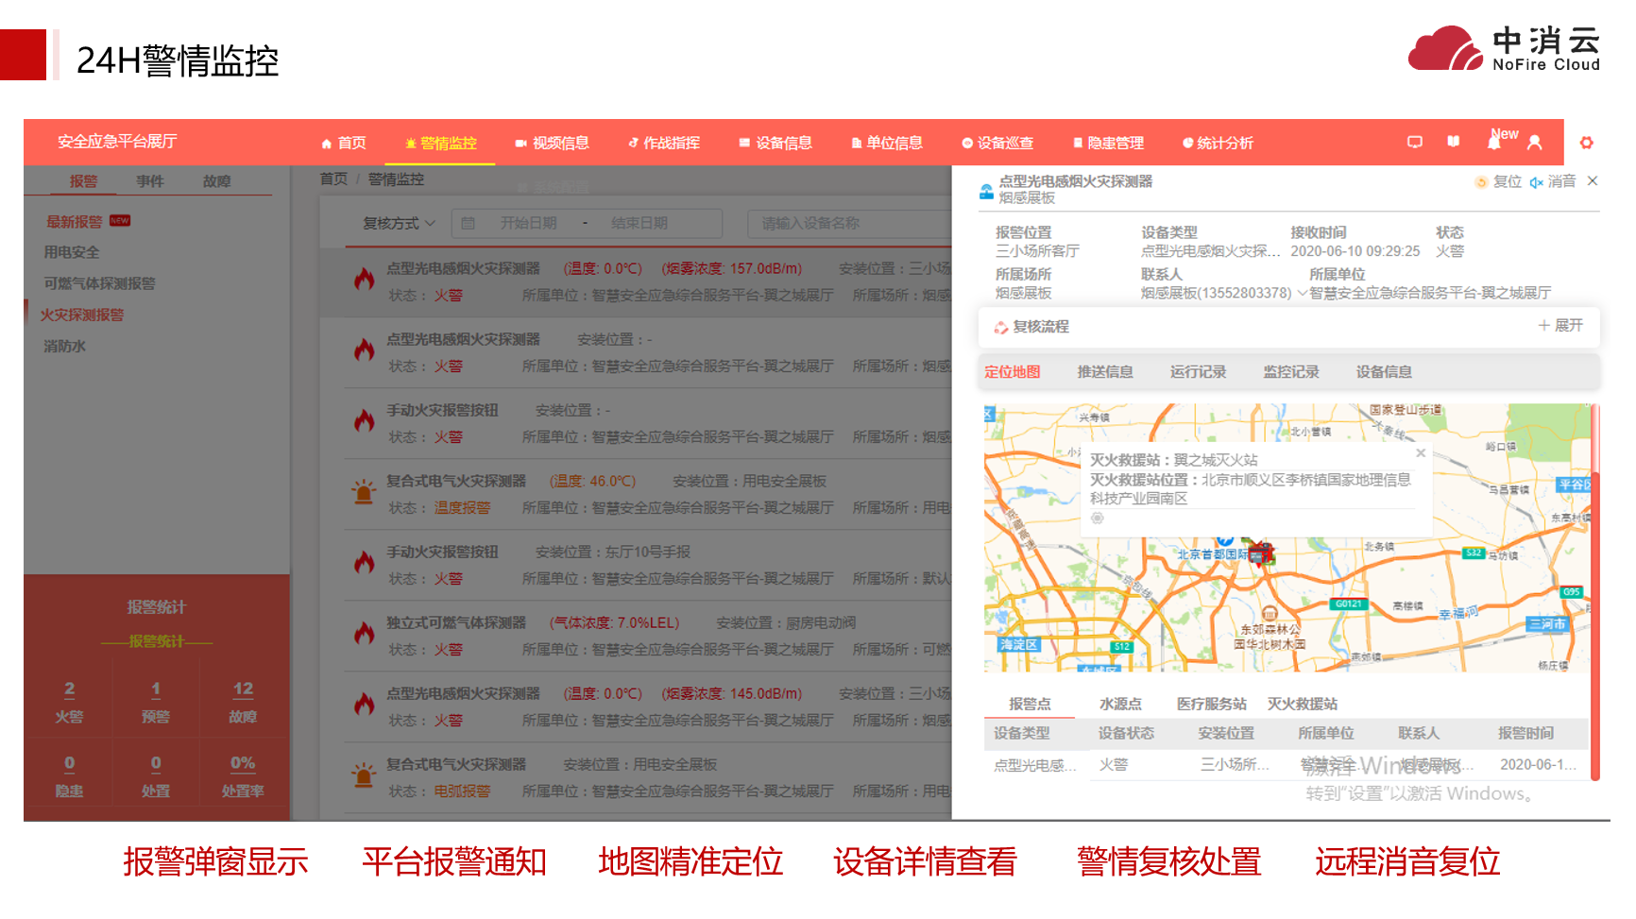Click the monitor display icon in header
Viewport: 1636px width, 919px height.
click(1414, 143)
